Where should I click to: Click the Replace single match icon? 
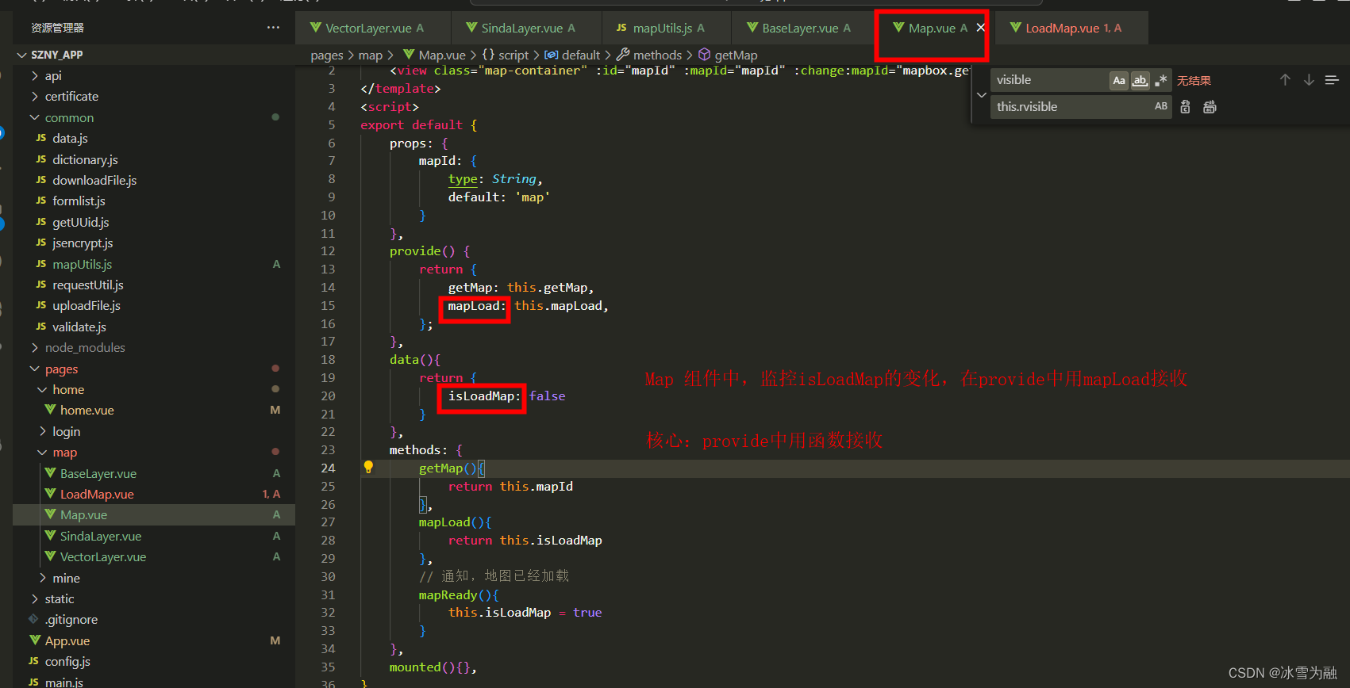1185,107
